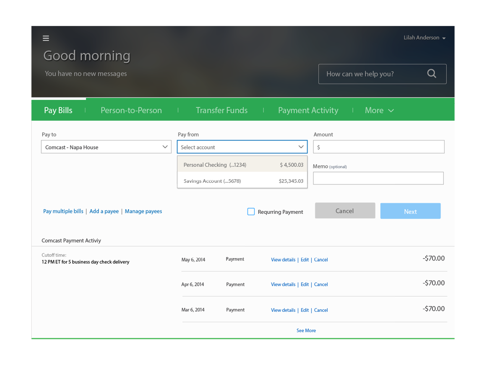Viewport: 486px width, 365px height.
Task: Cancel the May 6, 2014 payment
Action: (321, 259)
